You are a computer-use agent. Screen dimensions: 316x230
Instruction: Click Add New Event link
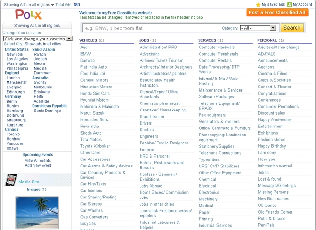(38, 165)
